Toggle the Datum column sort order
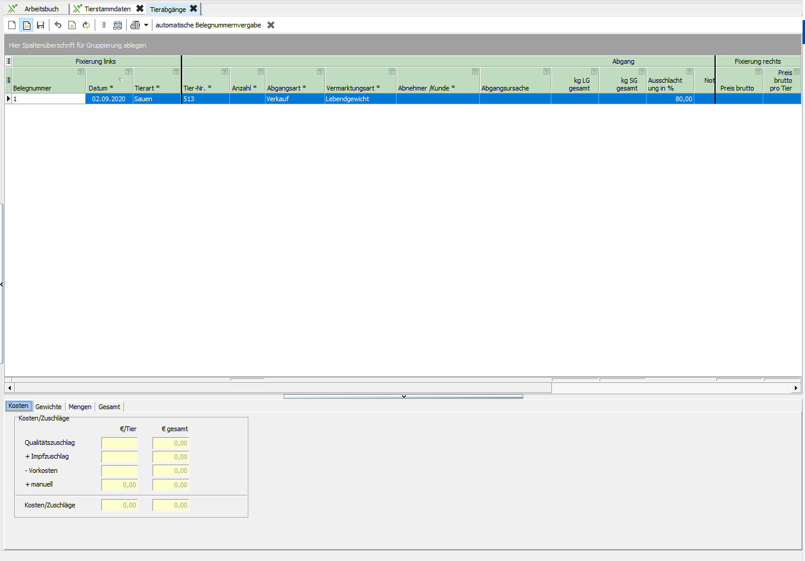 click(121, 80)
